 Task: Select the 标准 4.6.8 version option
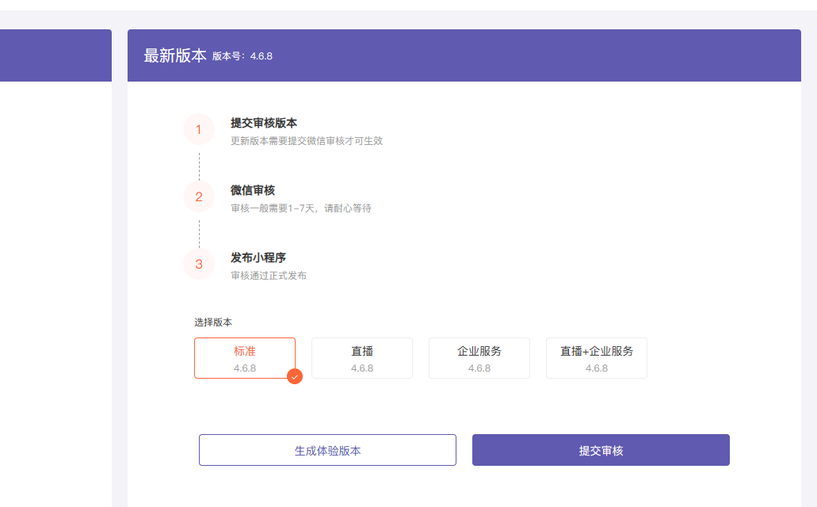point(245,358)
